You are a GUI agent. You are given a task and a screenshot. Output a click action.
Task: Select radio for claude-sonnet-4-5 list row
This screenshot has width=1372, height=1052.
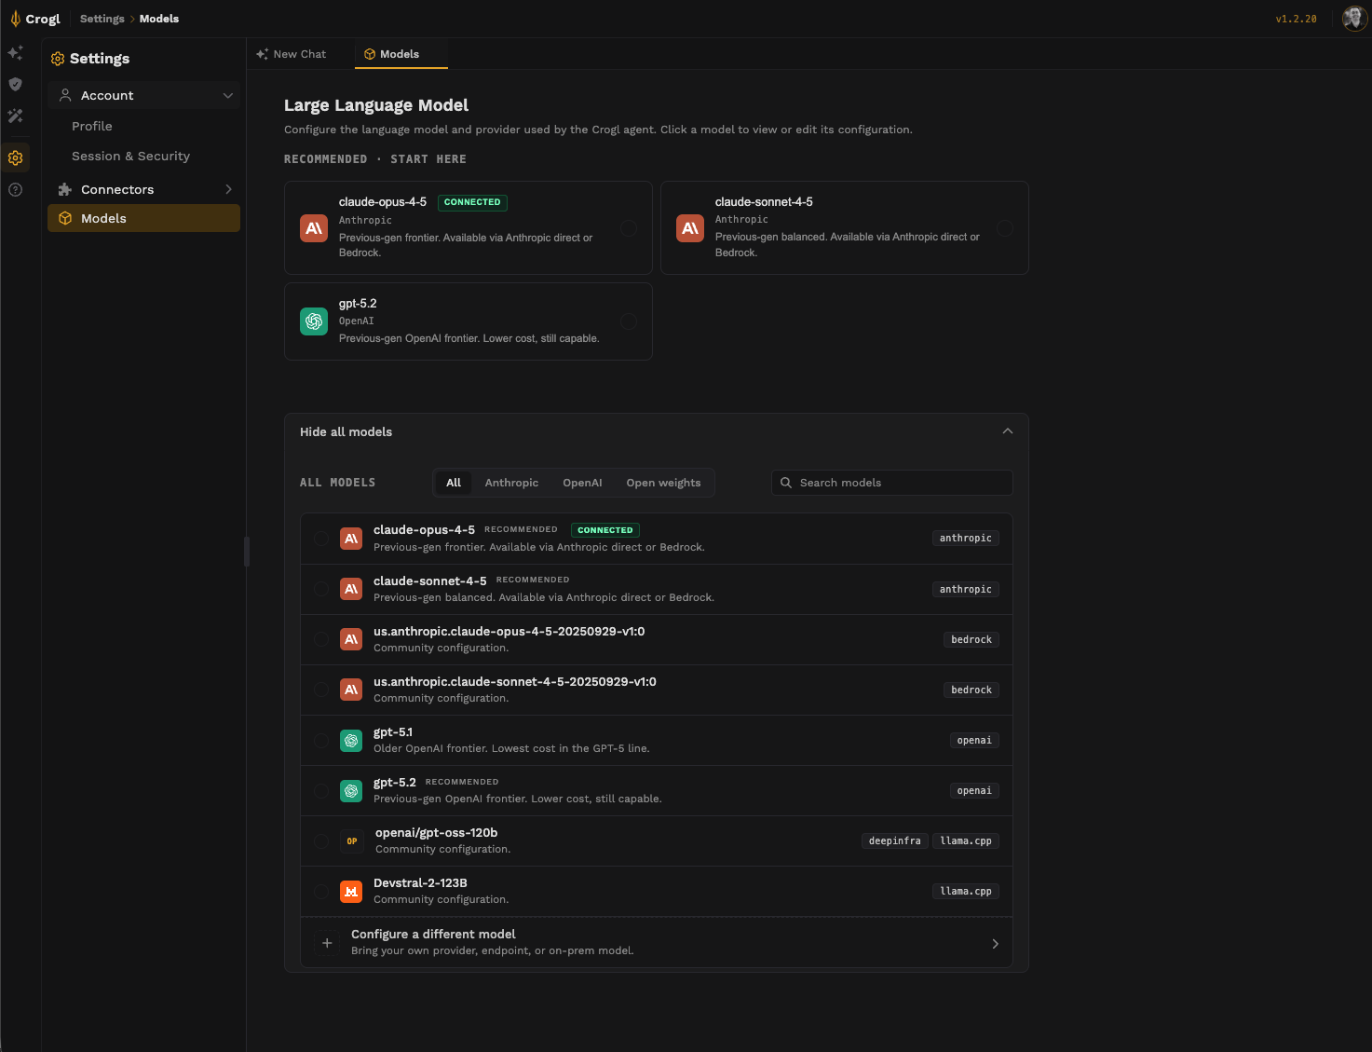pos(320,589)
